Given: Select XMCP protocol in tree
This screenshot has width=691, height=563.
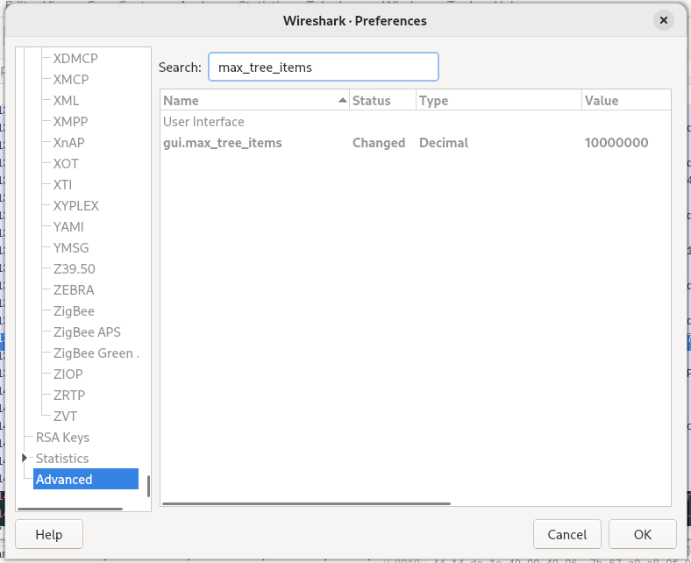Looking at the screenshot, I should point(71,79).
